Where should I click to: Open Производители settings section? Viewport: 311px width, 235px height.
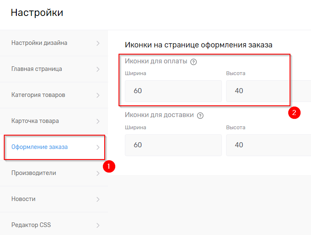tap(34, 173)
